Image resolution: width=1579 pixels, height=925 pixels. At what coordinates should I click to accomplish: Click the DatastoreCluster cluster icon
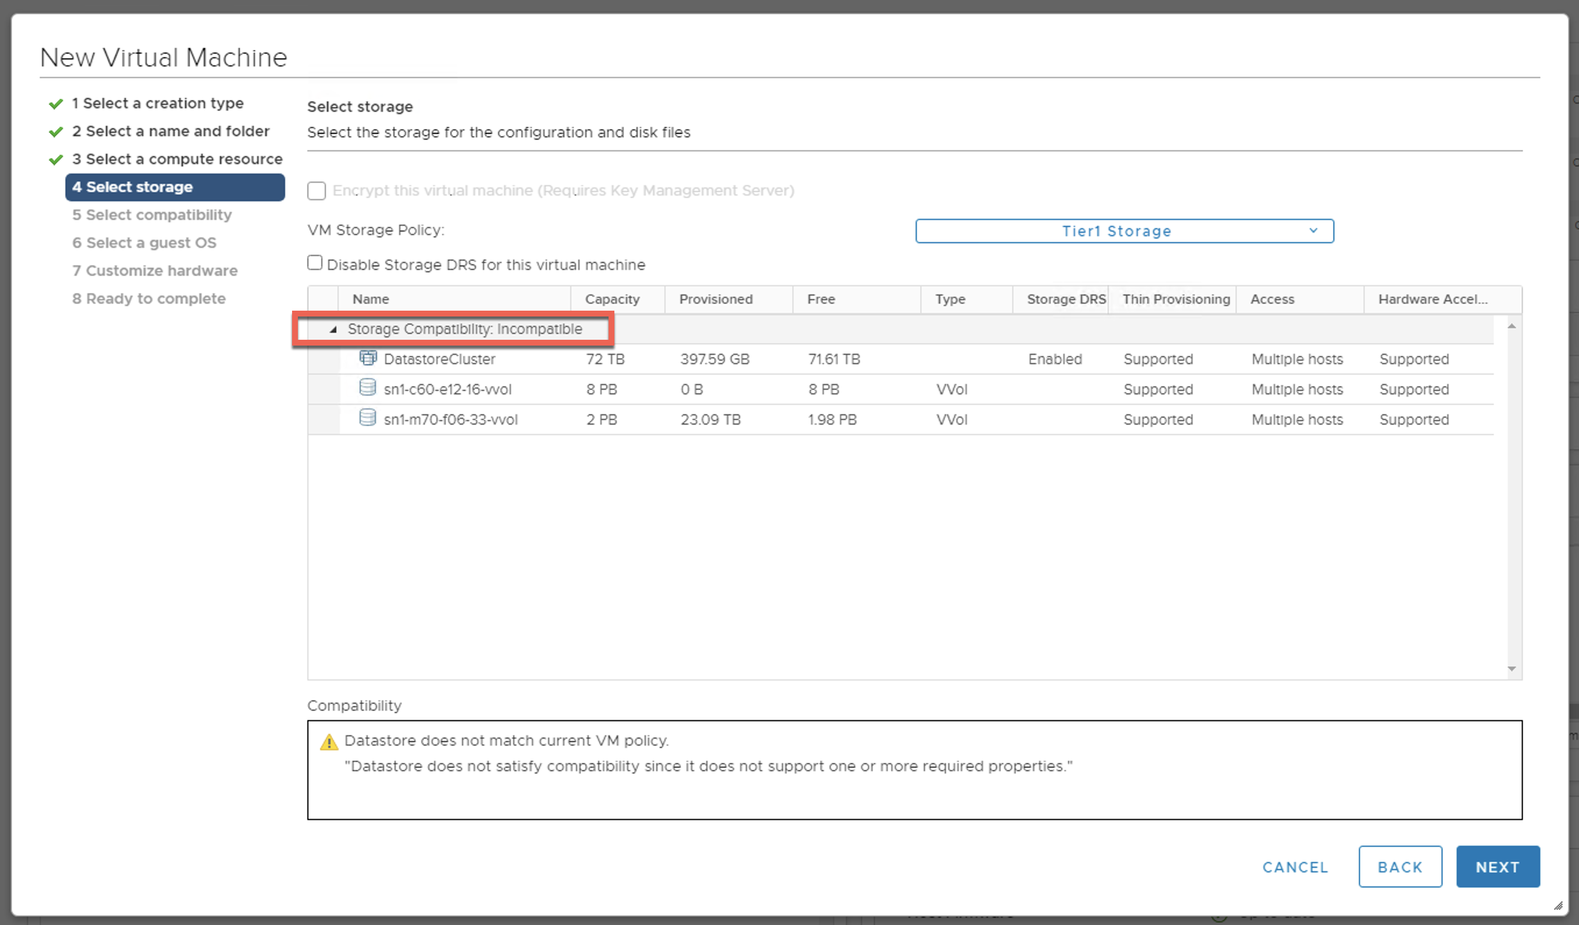coord(368,358)
